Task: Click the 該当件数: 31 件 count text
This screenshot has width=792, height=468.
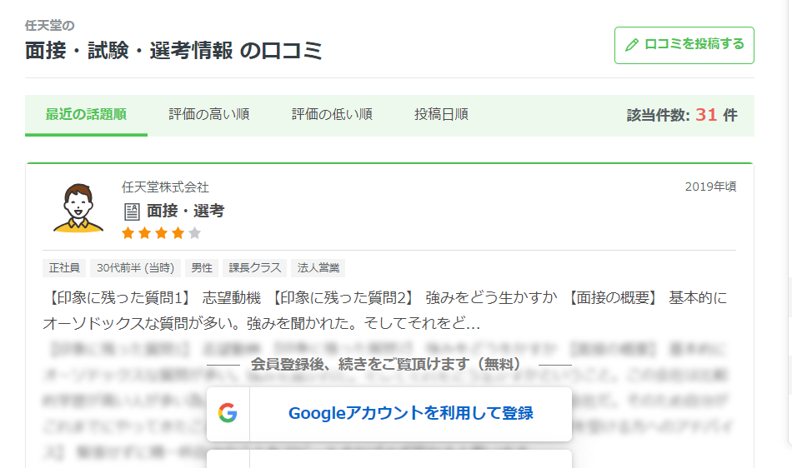Action: click(x=682, y=116)
